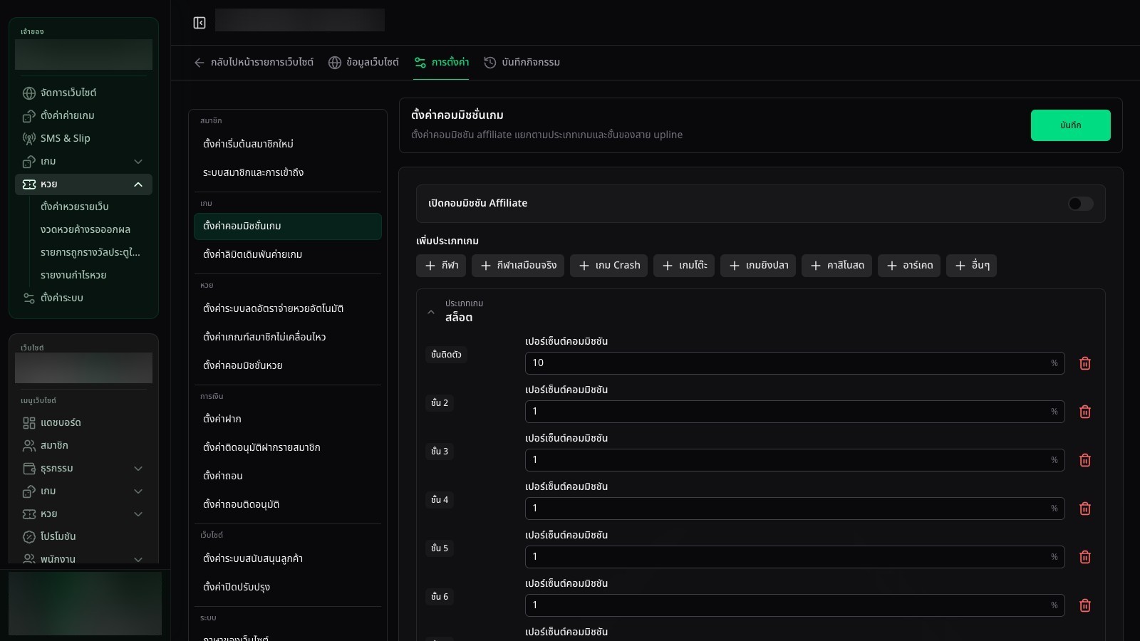Click the แดชบอร์ด dashboard icon
The height and width of the screenshot is (641, 1140).
(29, 423)
